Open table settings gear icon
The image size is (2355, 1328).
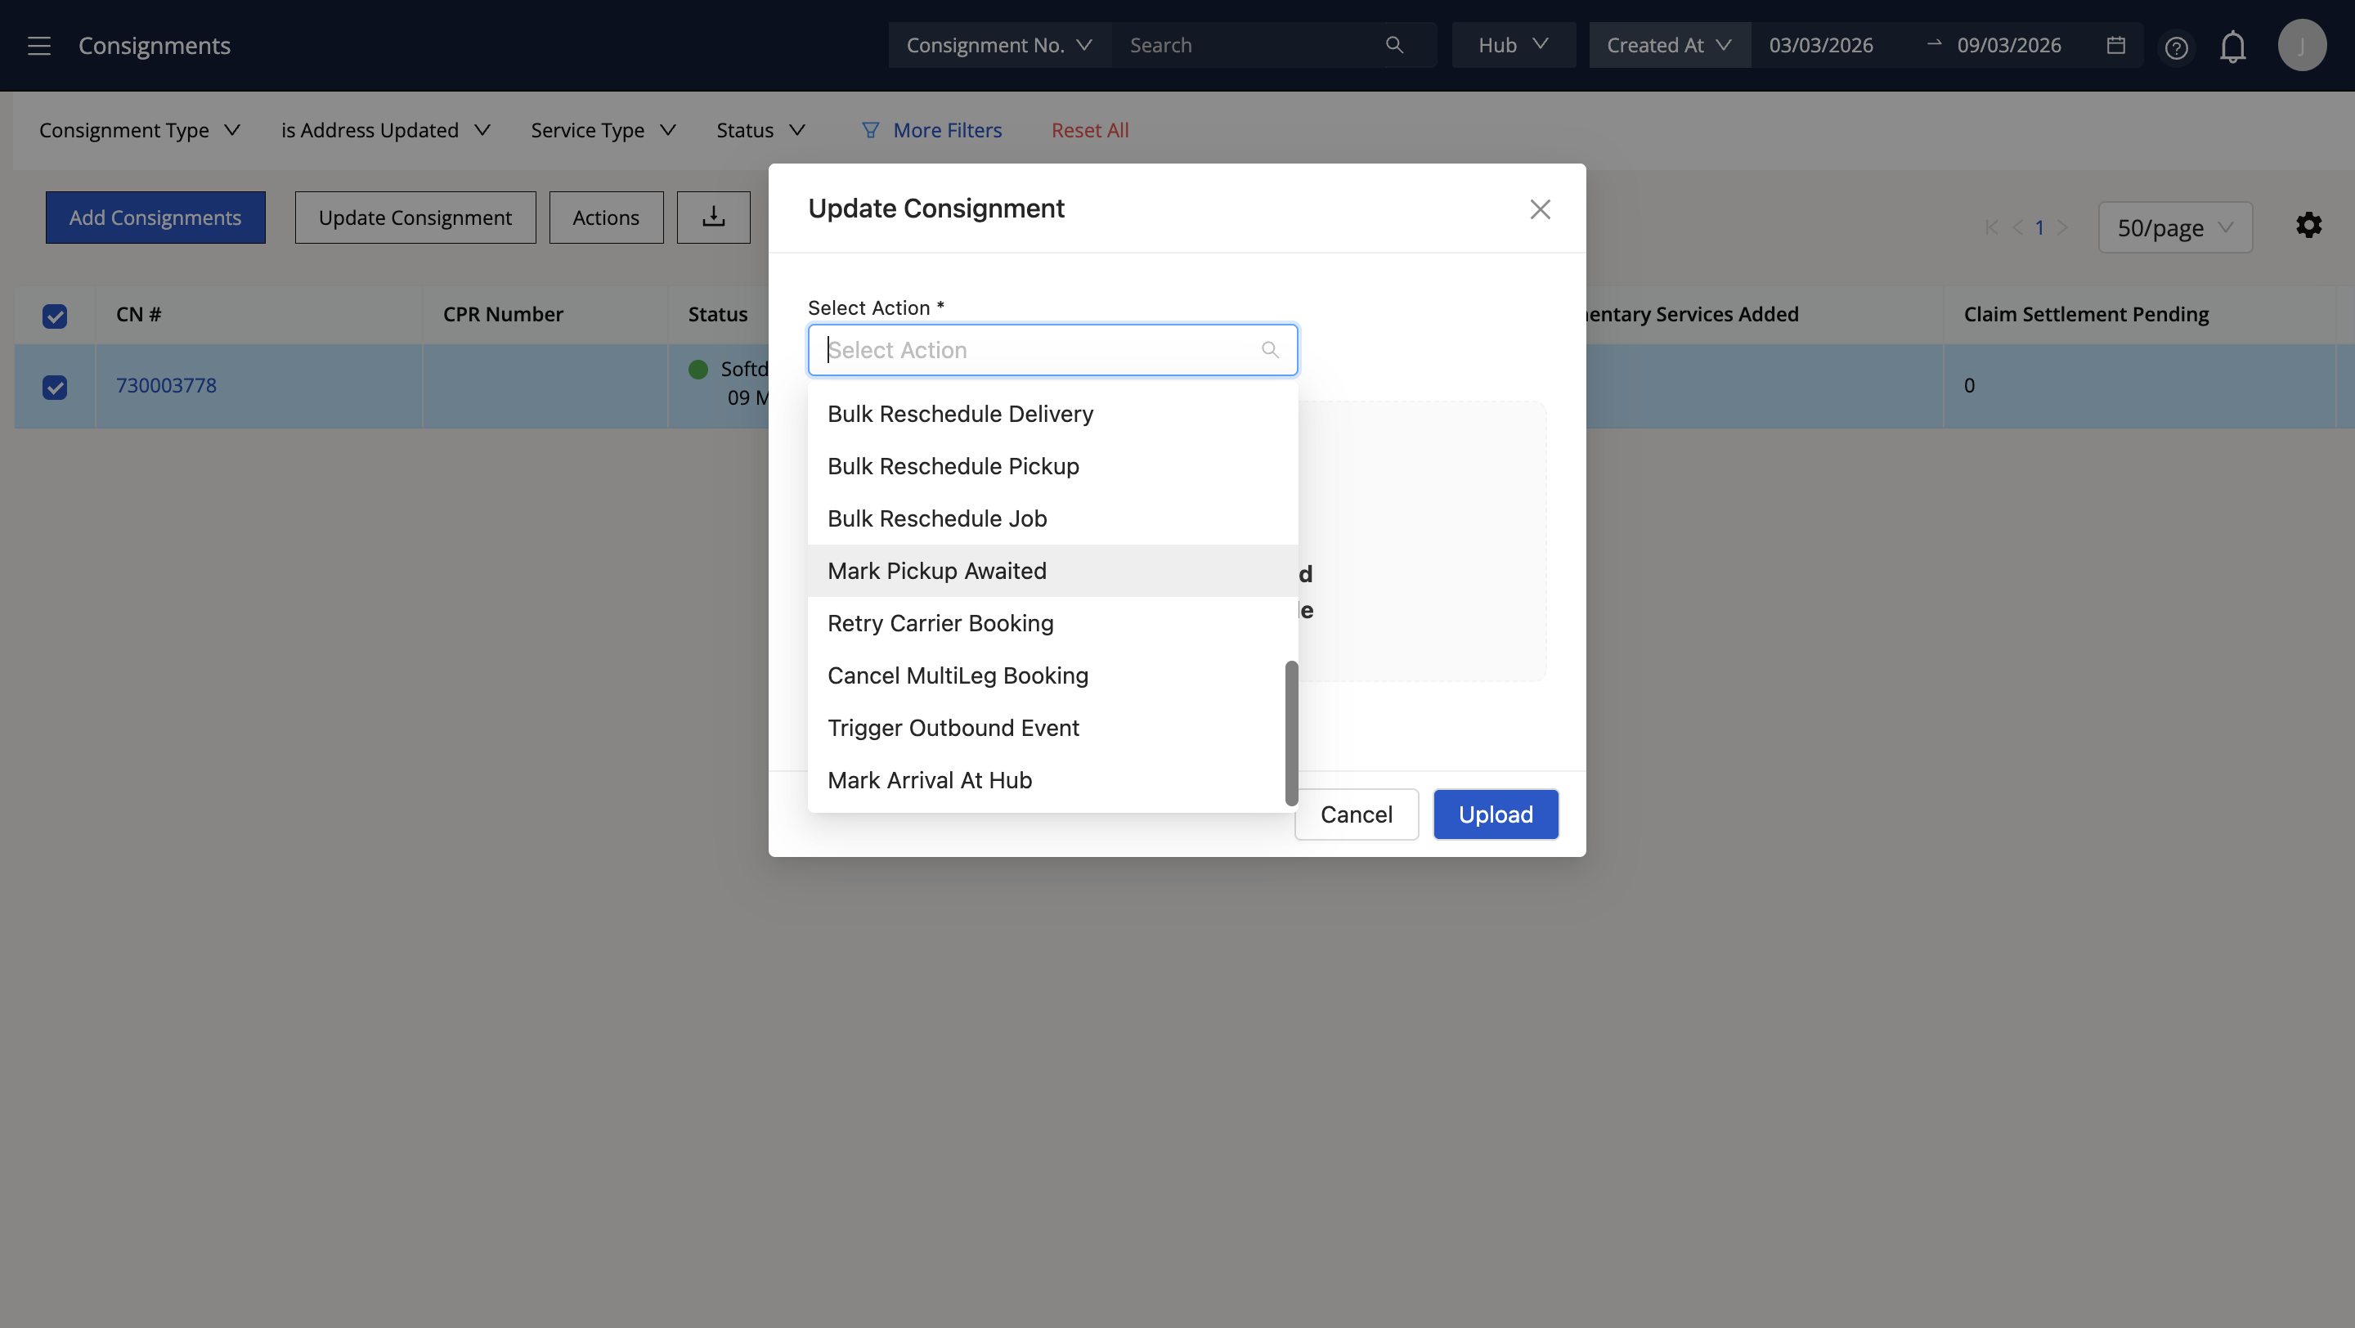point(2308,226)
